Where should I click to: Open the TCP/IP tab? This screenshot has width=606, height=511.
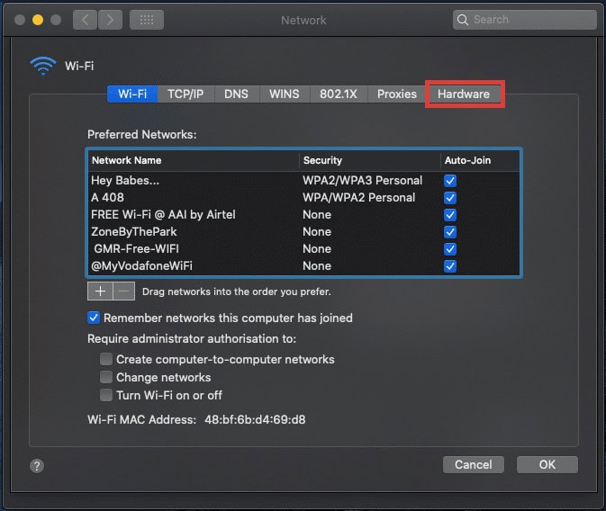[185, 94]
